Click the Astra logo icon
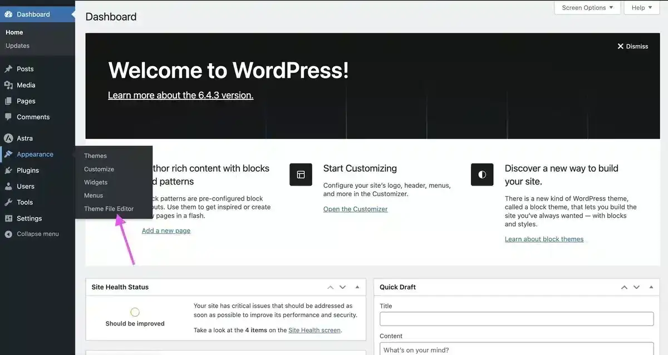This screenshot has height=355, width=668. pos(8,138)
